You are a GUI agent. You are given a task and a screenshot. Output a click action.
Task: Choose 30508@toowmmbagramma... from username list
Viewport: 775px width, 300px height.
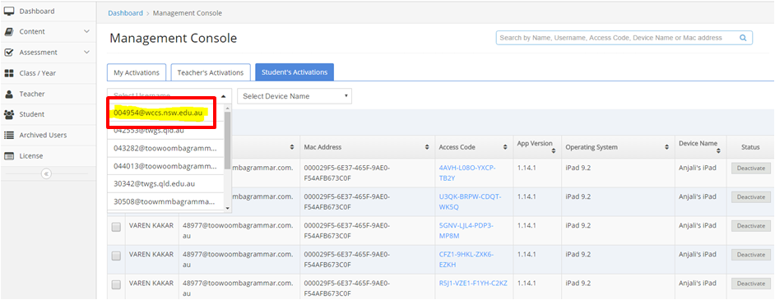pos(165,202)
